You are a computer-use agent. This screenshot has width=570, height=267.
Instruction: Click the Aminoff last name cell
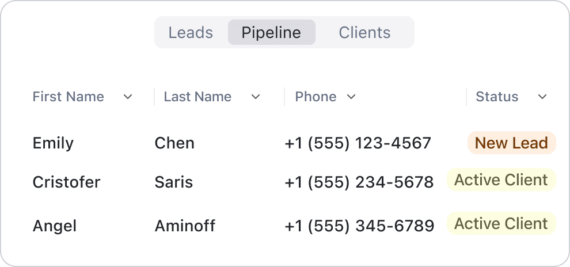coord(185,226)
